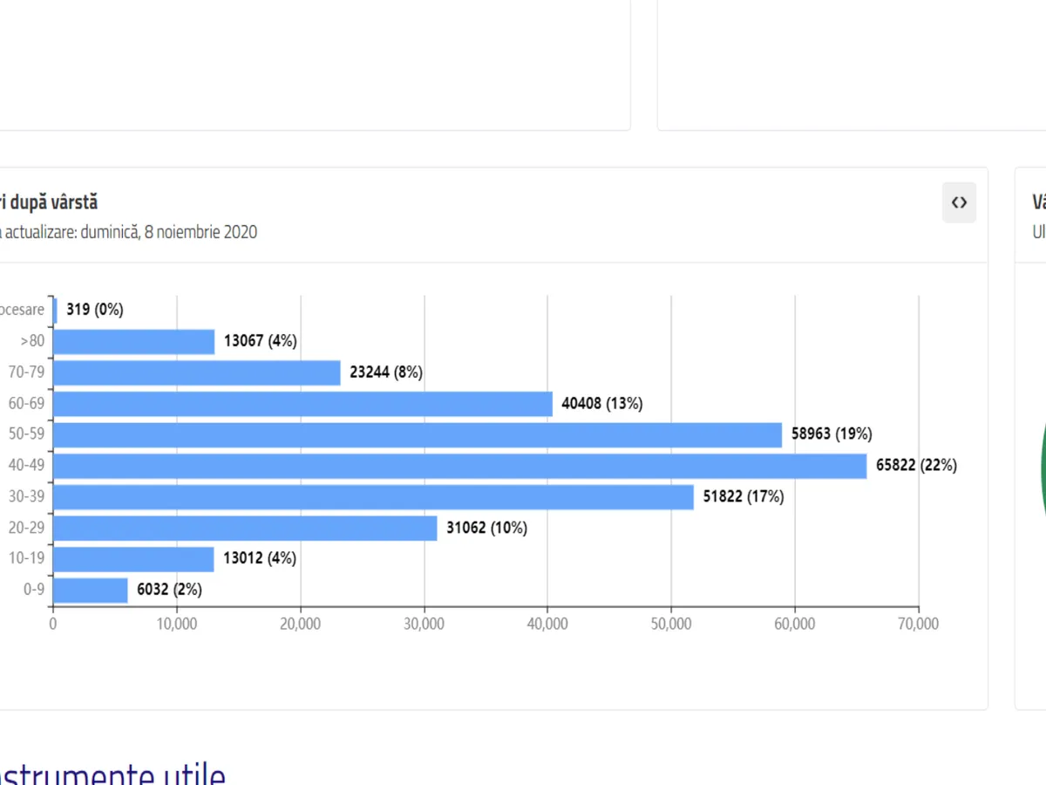Click the 70,000 x-axis tick label
The width and height of the screenshot is (1046, 785).
(918, 624)
